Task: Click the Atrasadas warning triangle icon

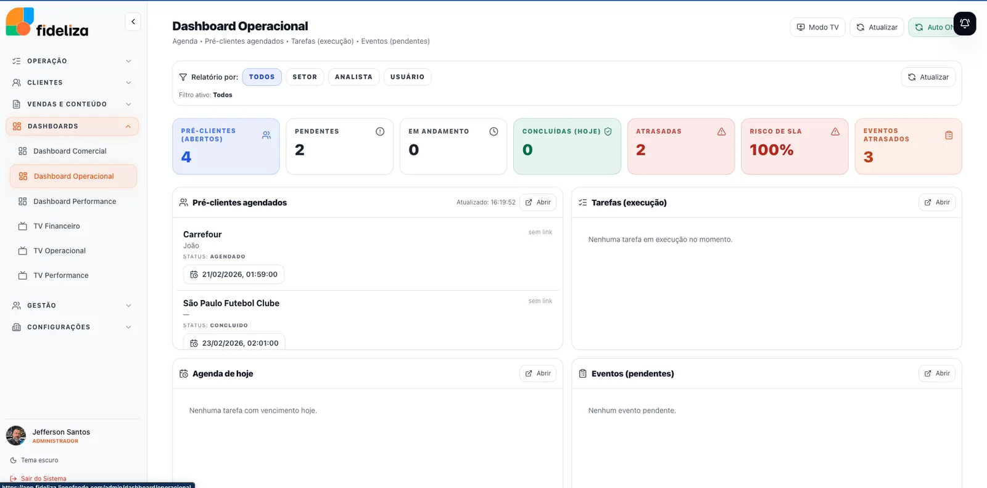Action: tap(721, 131)
